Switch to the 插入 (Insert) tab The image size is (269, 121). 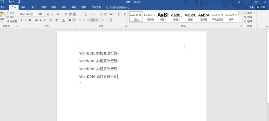[23, 7]
